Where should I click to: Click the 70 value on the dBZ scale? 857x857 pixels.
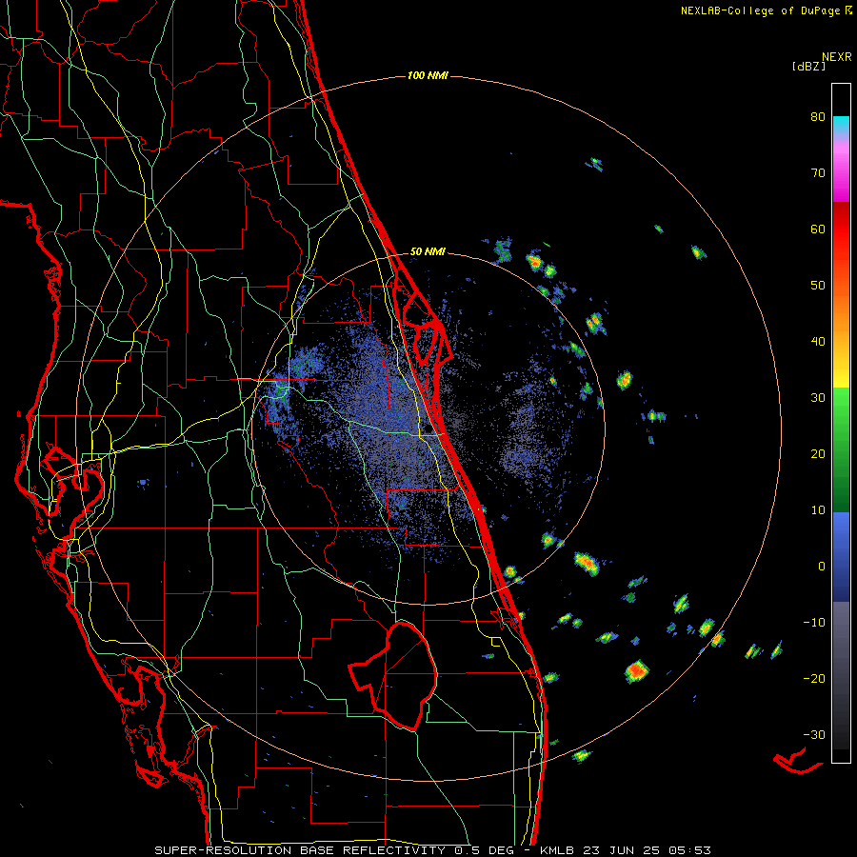click(818, 173)
